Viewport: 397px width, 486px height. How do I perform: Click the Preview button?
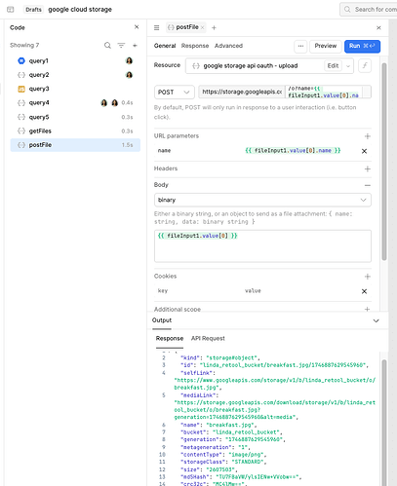point(326,46)
